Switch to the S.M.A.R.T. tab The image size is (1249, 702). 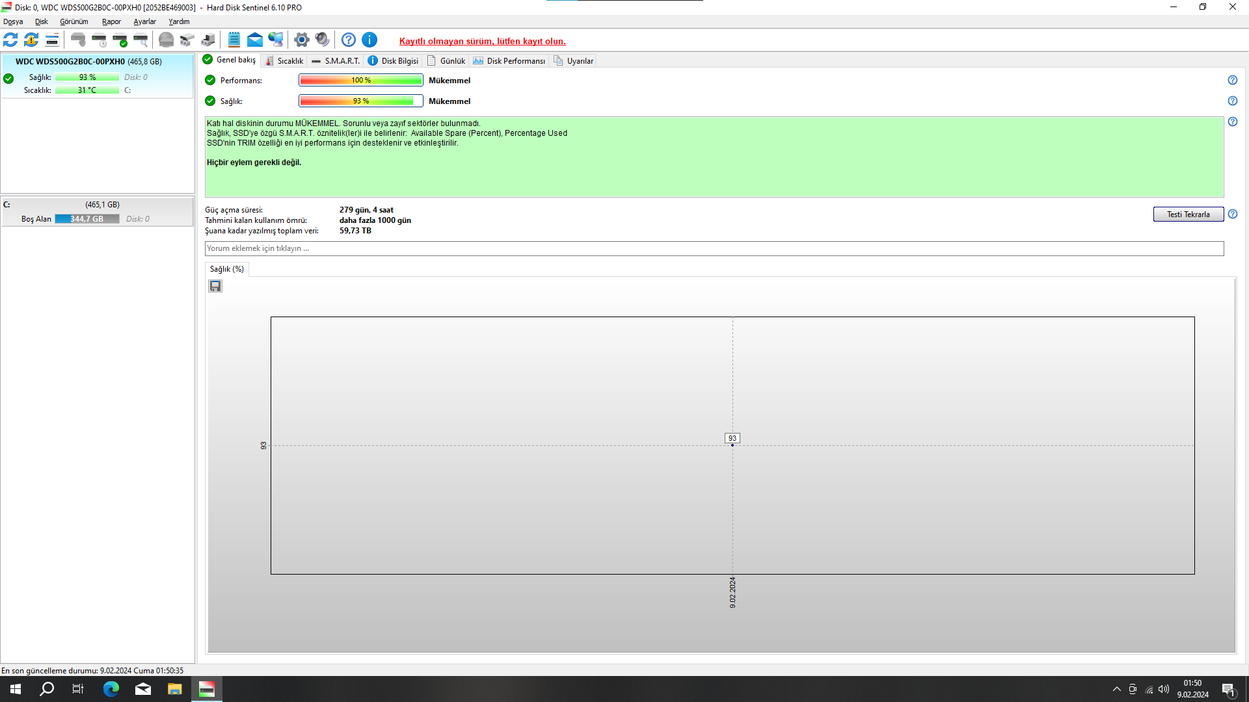point(336,60)
